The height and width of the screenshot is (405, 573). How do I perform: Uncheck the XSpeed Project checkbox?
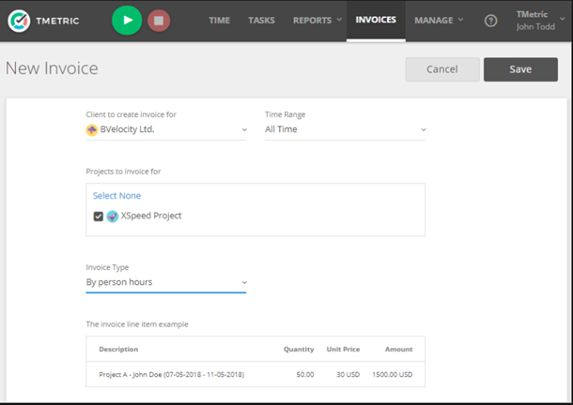[x=99, y=217]
